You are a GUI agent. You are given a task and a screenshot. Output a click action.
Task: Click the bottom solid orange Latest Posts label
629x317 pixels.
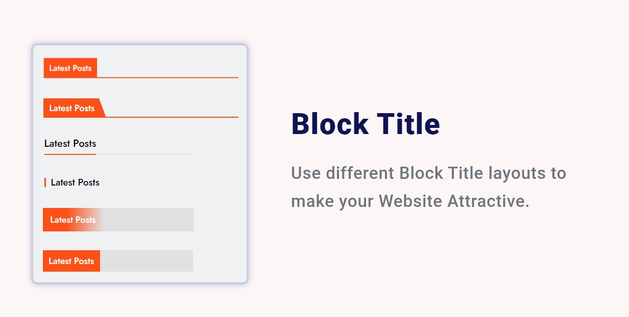click(71, 261)
